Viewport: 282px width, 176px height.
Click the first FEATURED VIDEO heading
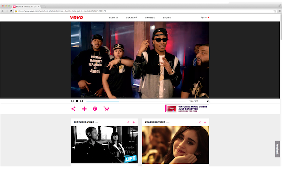point(84,122)
